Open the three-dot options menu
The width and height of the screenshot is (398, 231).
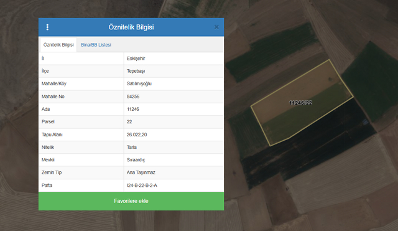point(47,27)
